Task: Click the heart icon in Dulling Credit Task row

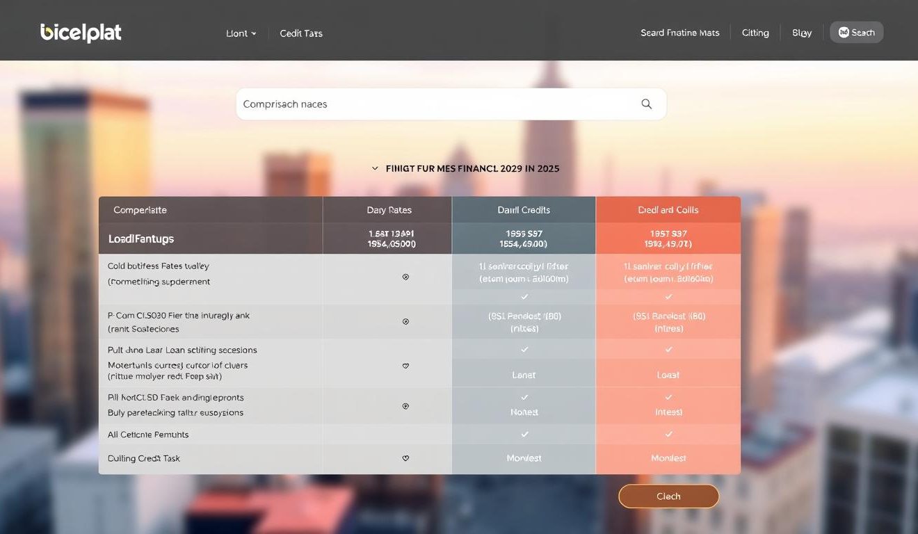Action: click(x=406, y=459)
